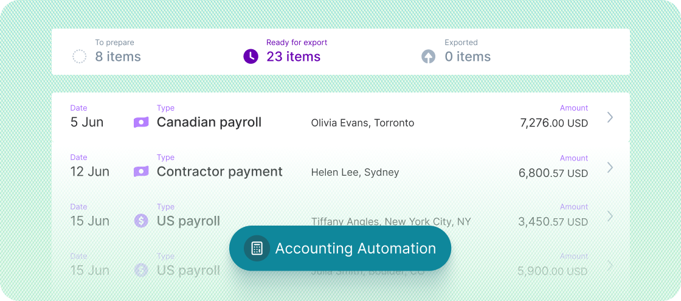Select the Ready for export 23 items tab
This screenshot has width=681, height=301.
[x=293, y=57]
